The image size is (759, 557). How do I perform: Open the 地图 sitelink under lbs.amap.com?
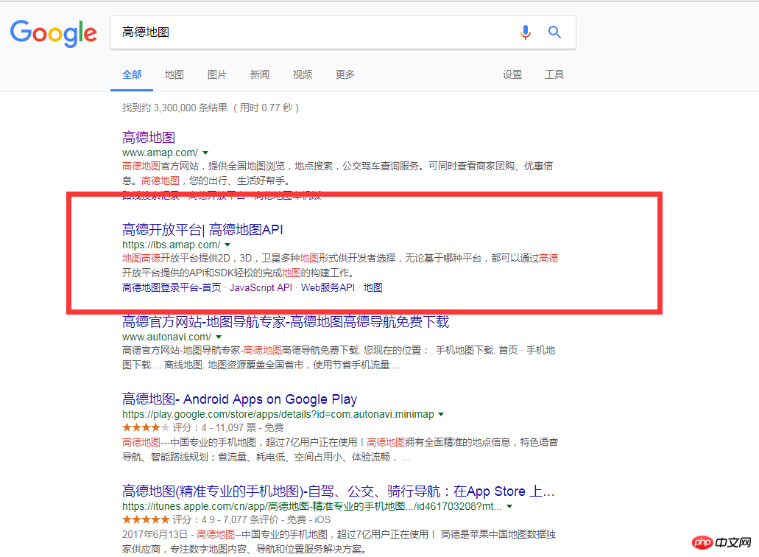373,287
